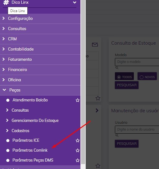Click PESQUISAR in Consulta de Estoque
Image resolution: width=159 pixels, height=169 pixels.
click(127, 85)
